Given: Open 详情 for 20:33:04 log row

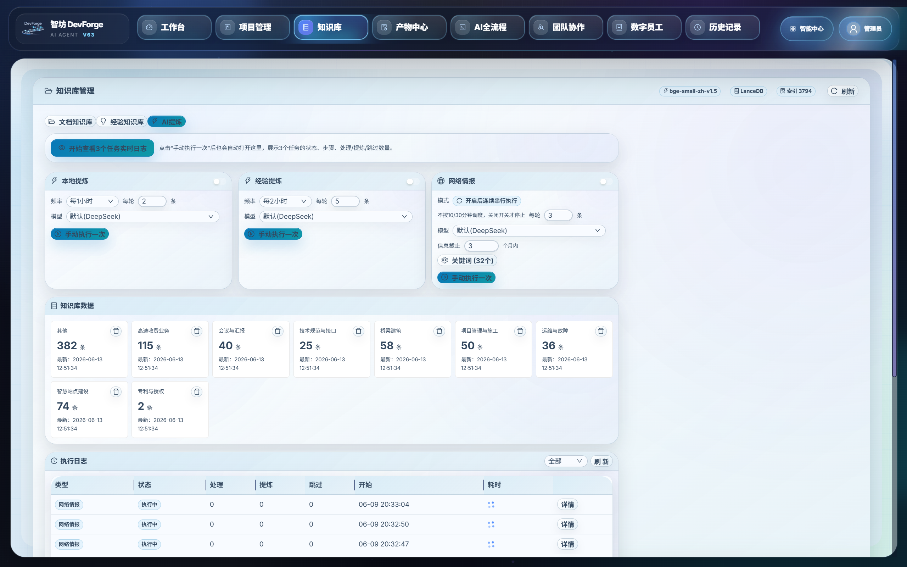Looking at the screenshot, I should (567, 504).
